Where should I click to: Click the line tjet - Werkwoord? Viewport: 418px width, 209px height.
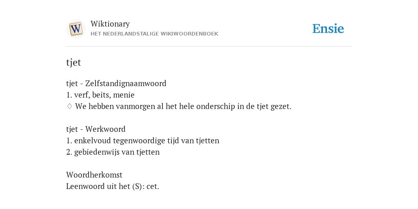[96, 129]
